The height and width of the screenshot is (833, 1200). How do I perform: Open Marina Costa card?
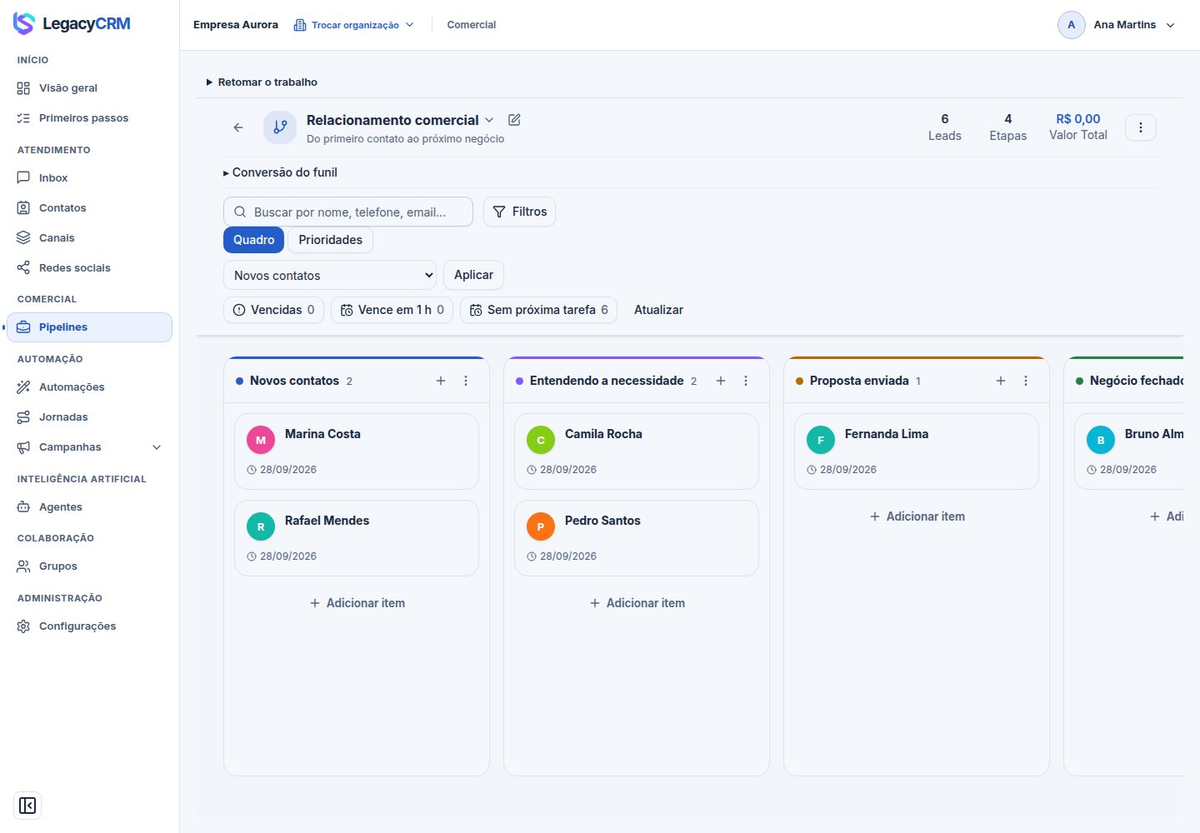pyautogui.click(x=357, y=451)
